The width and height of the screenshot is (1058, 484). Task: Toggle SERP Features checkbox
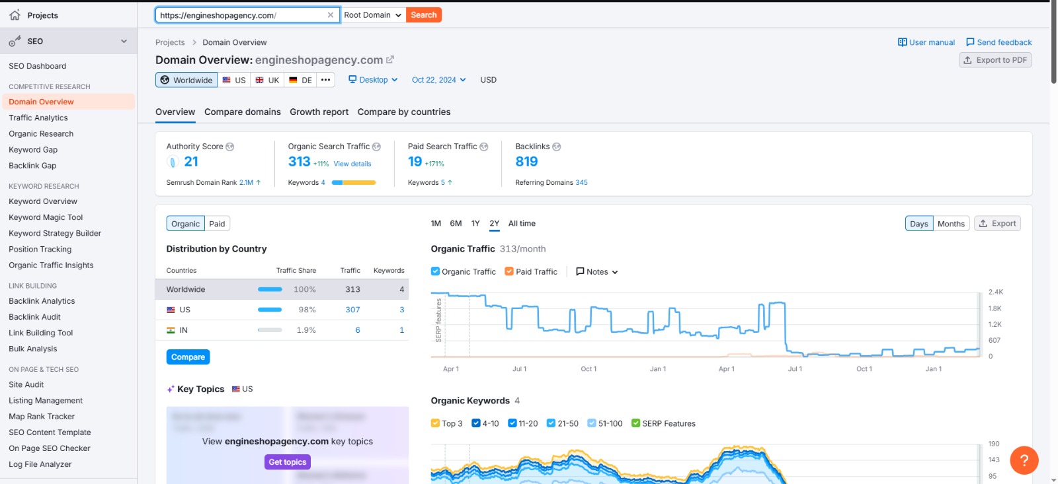coord(635,423)
